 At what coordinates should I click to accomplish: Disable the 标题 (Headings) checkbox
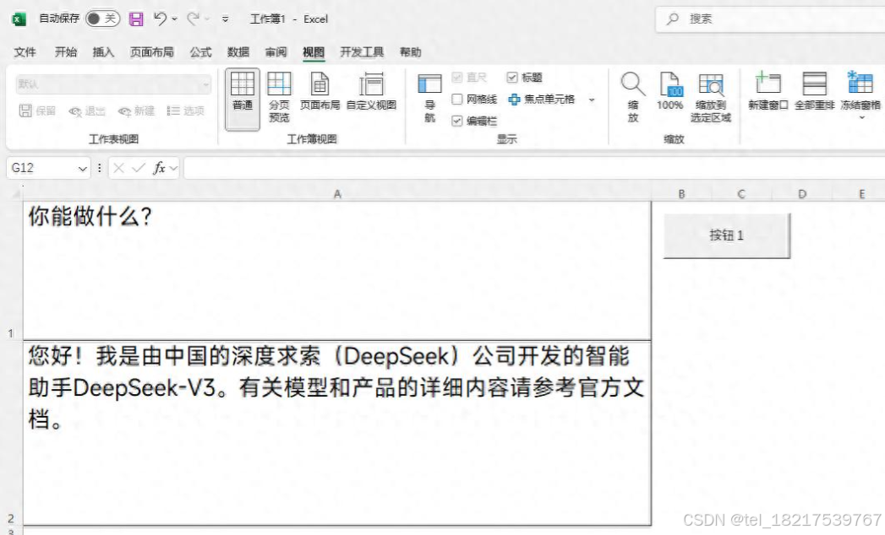coord(511,78)
